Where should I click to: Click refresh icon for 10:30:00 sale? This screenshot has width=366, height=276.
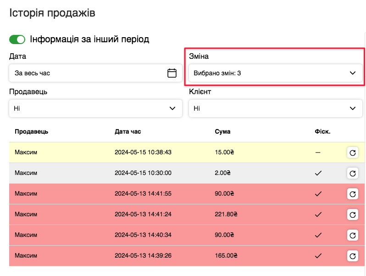(352, 173)
